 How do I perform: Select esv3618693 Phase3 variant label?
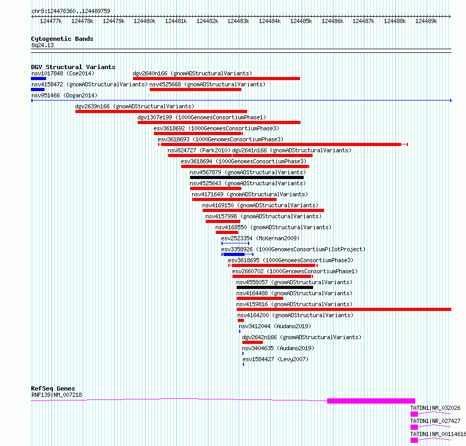(x=220, y=139)
